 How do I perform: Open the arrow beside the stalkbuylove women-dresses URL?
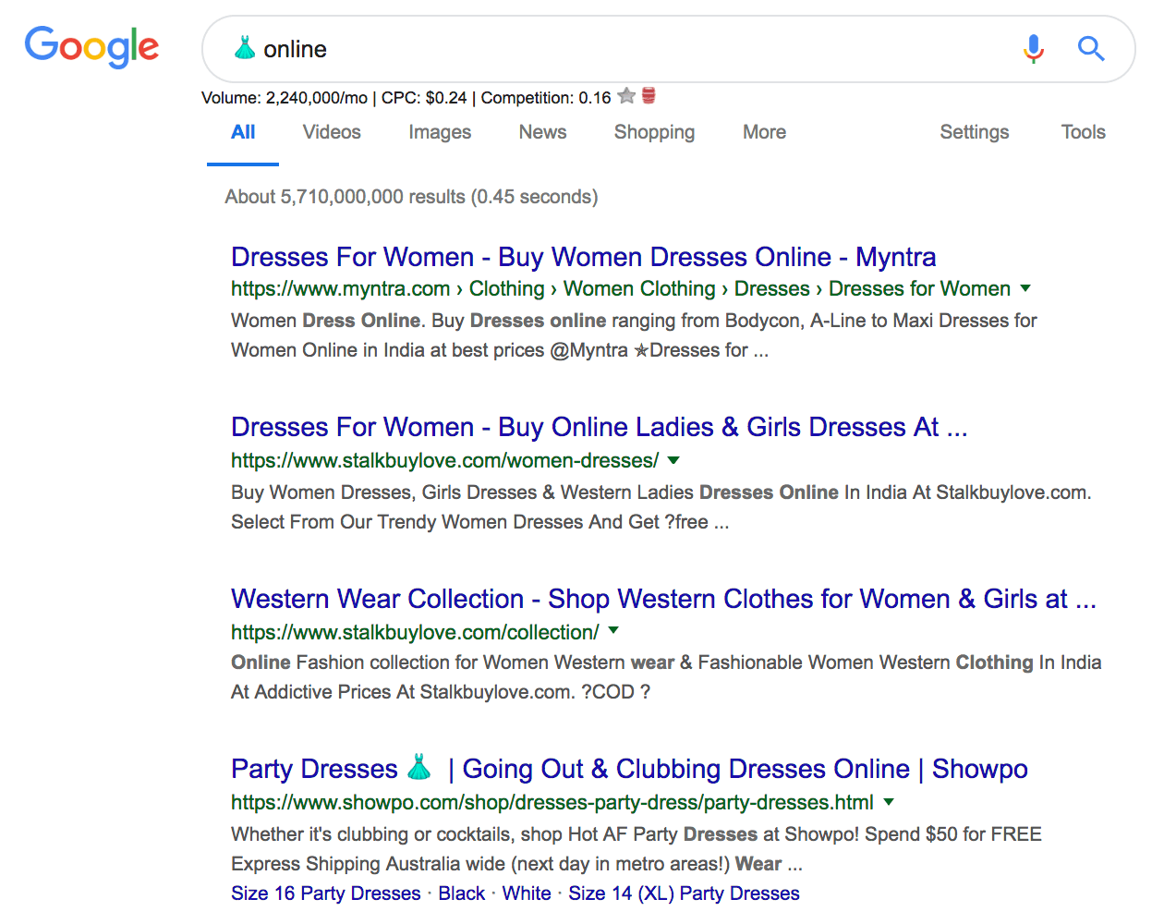(x=673, y=460)
